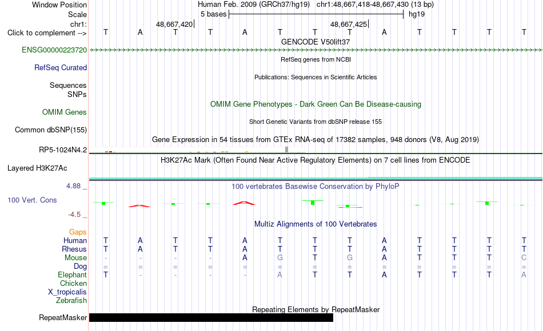The width and height of the screenshot is (543, 331).
Task: Click the 4.88 PhyloP upper scale value
Action: (73, 186)
